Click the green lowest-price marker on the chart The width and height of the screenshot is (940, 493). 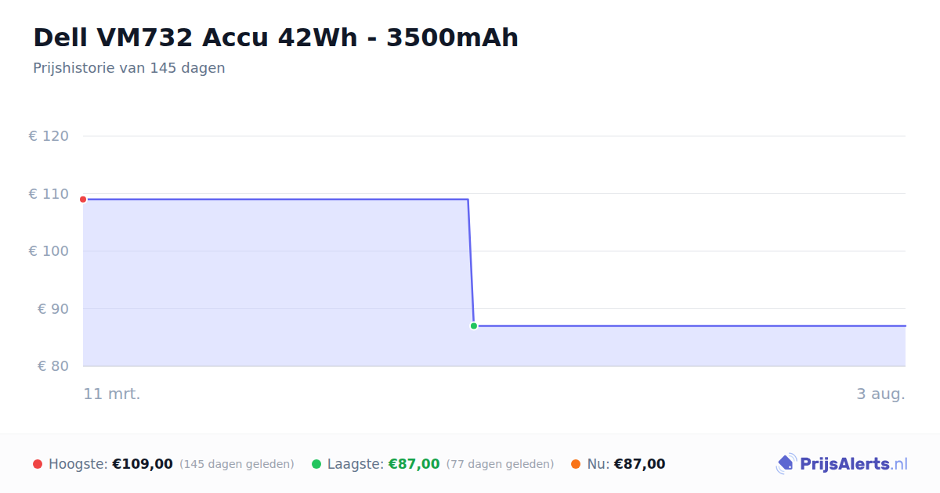coord(474,326)
